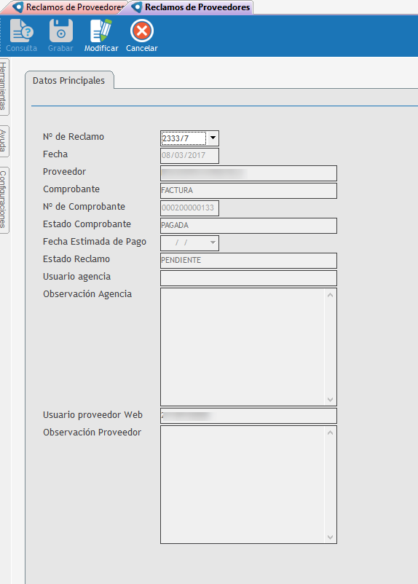Image resolution: width=418 pixels, height=584 pixels.
Task: Click the active Reclamos de Proveedores tab icon
Action: click(137, 7)
